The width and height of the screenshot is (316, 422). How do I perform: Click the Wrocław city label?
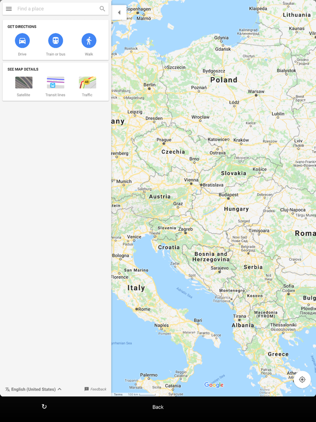[201, 117]
